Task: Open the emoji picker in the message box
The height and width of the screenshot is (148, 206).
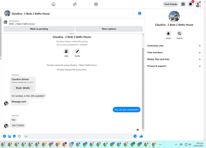Action: point(135,136)
